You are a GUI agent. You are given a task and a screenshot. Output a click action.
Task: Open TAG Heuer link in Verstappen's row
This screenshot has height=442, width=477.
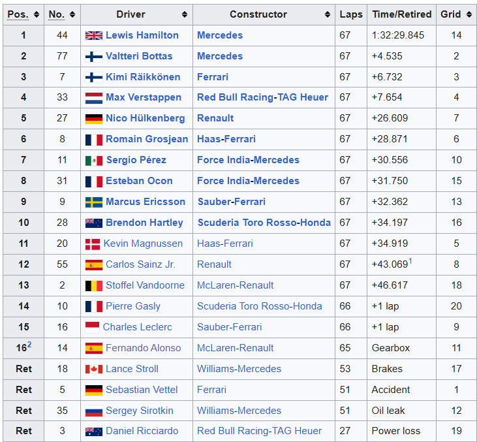(302, 97)
